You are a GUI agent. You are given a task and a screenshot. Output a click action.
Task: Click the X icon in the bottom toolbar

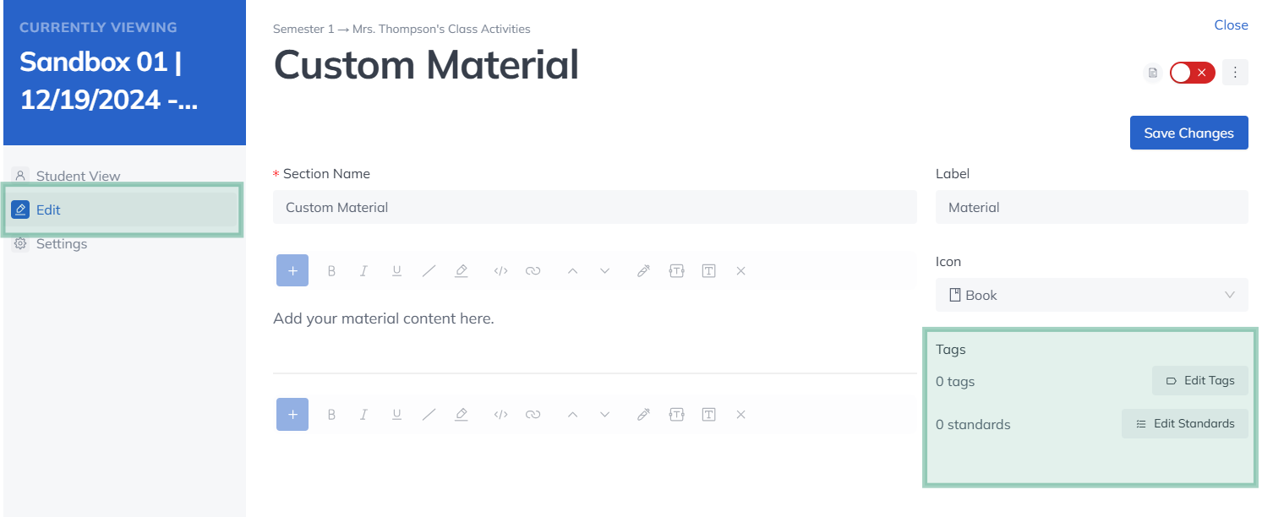point(740,415)
